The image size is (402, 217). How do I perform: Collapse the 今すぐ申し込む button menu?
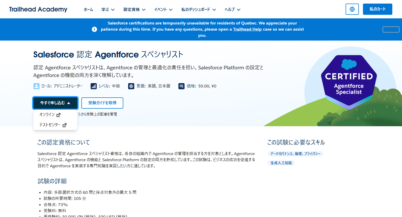click(x=55, y=103)
